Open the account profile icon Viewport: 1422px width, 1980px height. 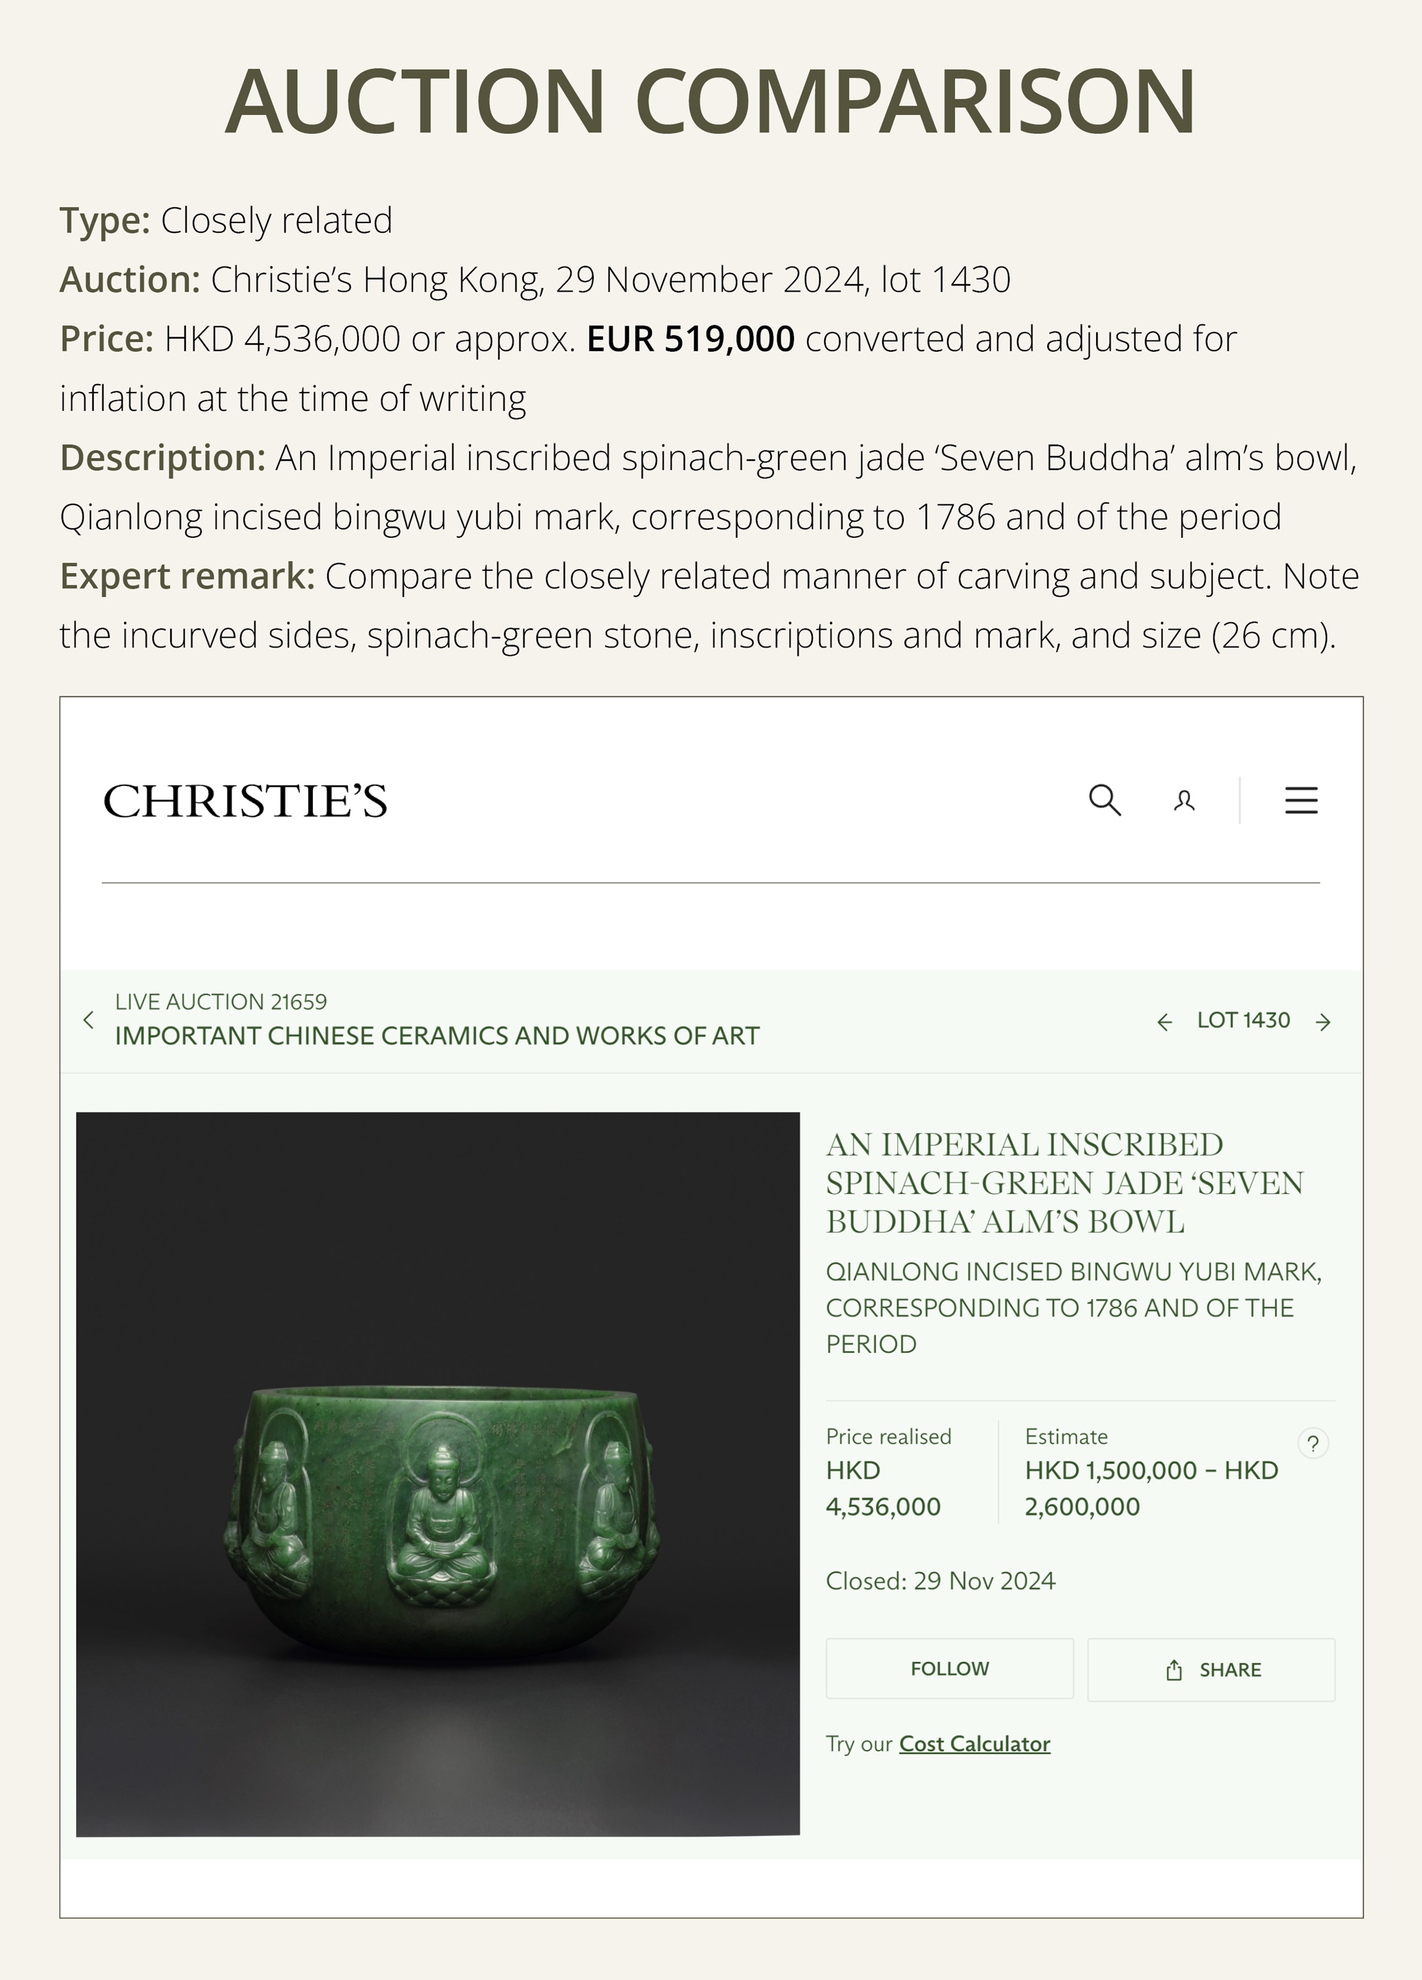click(1184, 801)
